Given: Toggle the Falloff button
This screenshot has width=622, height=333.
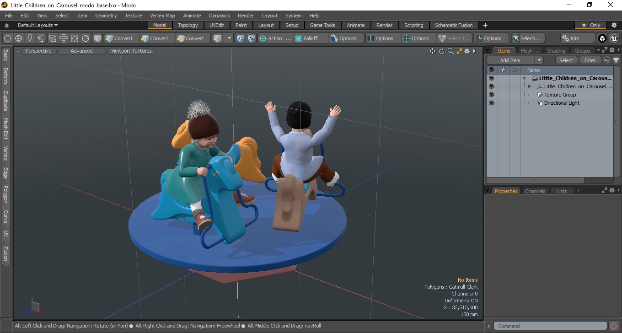Looking at the screenshot, I should 311,38.
